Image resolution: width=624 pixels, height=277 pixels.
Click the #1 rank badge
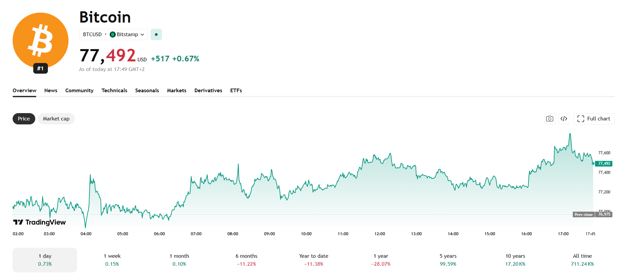41,68
